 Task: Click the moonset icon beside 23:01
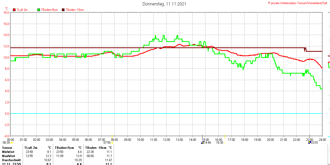[310, 142]
